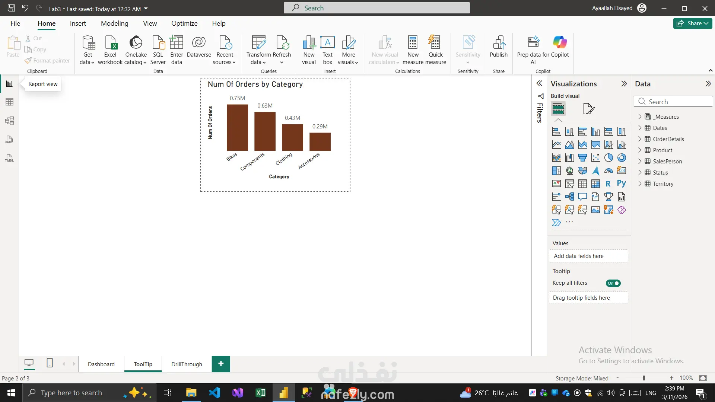Viewport: 715px width, 402px height.
Task: Open the DAX query view icon
Action: click(9, 140)
